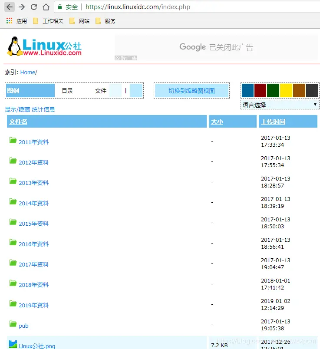Click upload time 2018-01-01 17:41:42
320x349 pixels.
click(x=275, y=284)
